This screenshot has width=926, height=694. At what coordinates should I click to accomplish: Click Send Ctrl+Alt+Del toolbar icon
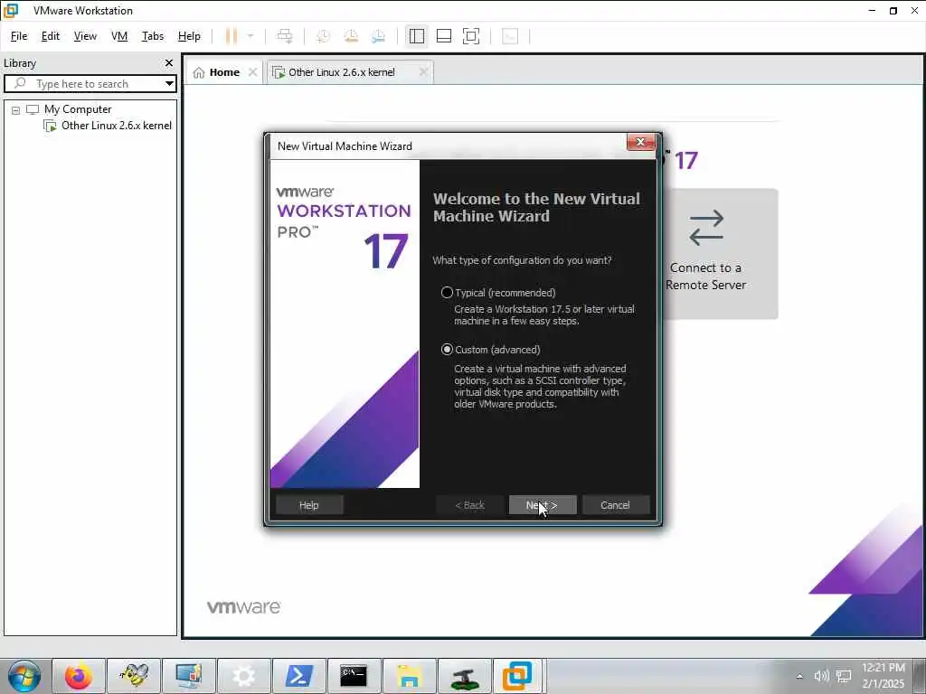tap(285, 36)
